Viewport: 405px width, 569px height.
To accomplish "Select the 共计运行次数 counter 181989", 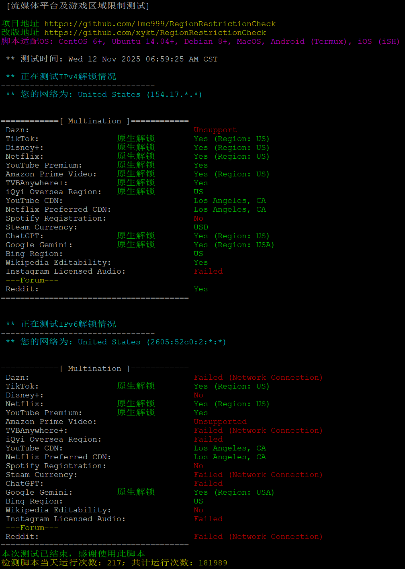I will click(213, 563).
